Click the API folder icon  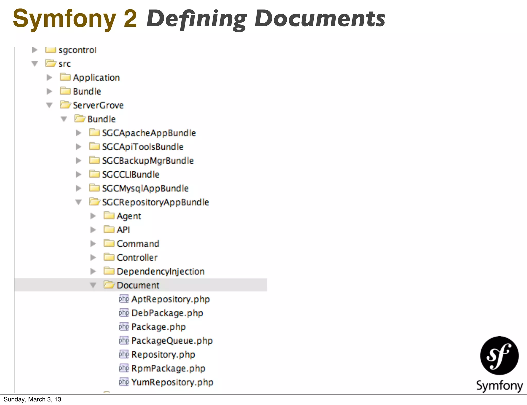click(109, 229)
